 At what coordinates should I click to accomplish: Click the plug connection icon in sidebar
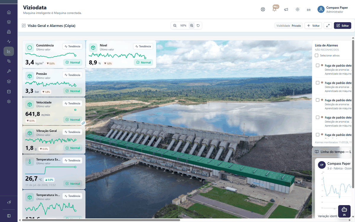click(x=9, y=202)
